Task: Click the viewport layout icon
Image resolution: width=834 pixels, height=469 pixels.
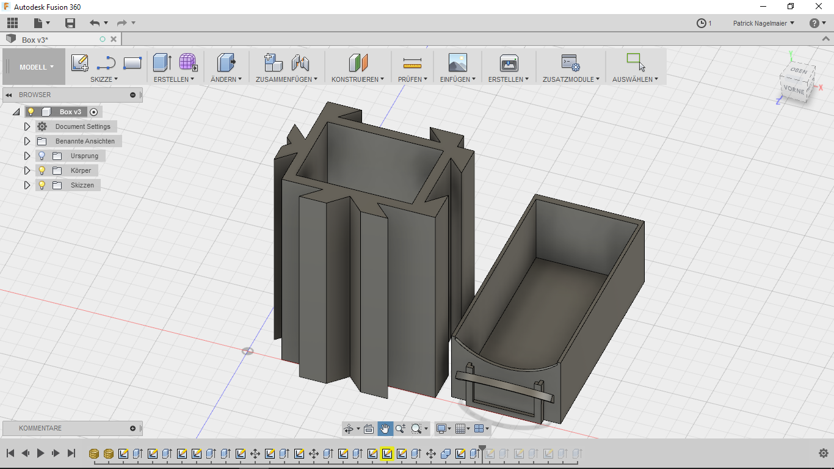Action: [x=480, y=429]
